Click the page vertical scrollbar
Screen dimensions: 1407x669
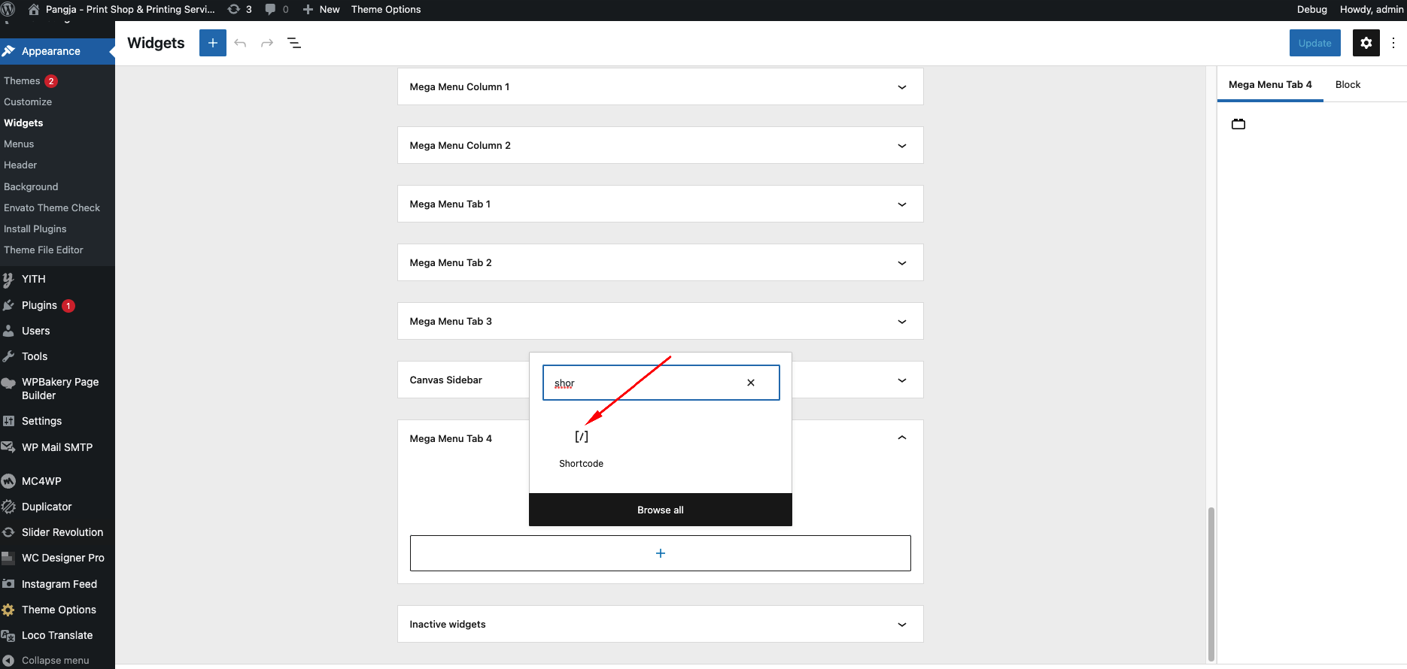coord(1211,583)
